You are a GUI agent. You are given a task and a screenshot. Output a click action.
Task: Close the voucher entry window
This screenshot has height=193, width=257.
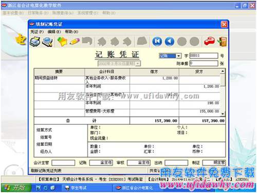tap(224, 24)
